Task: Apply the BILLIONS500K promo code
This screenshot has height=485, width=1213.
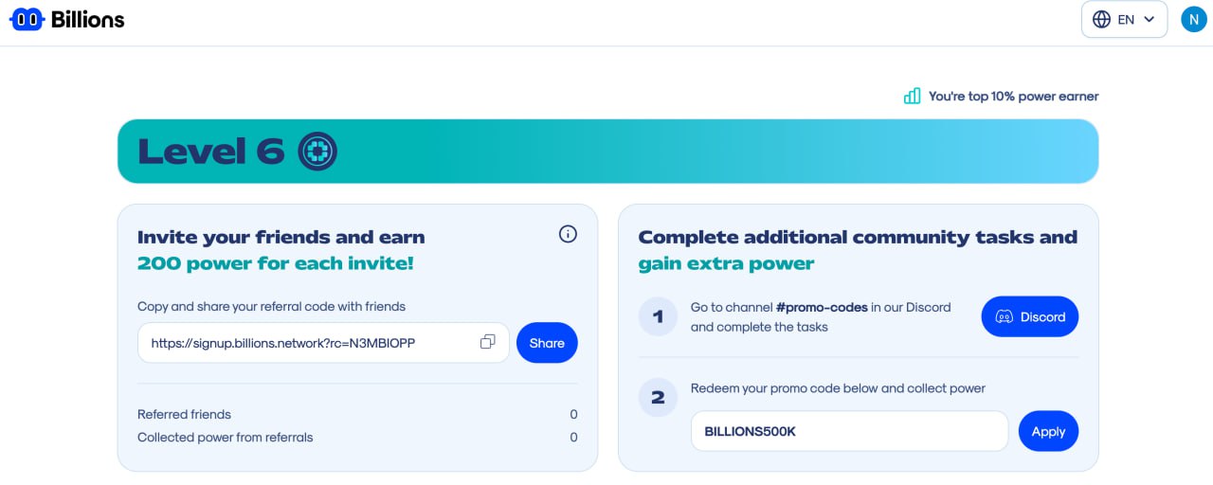Action: coord(1048,431)
